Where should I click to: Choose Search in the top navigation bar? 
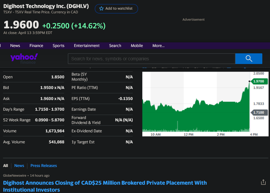(115, 46)
